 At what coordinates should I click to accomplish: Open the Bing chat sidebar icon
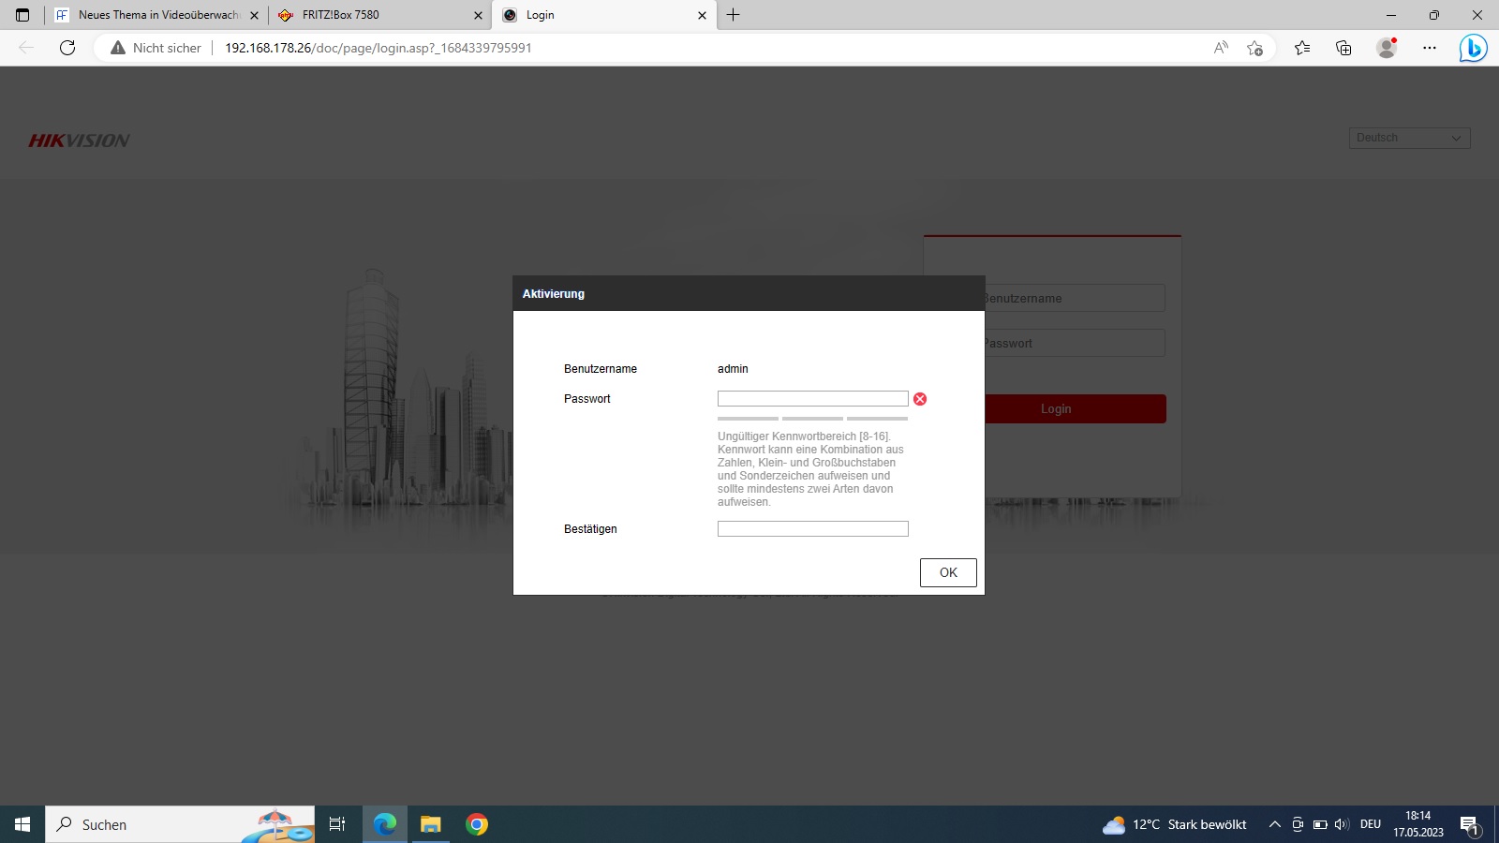pyautogui.click(x=1473, y=48)
